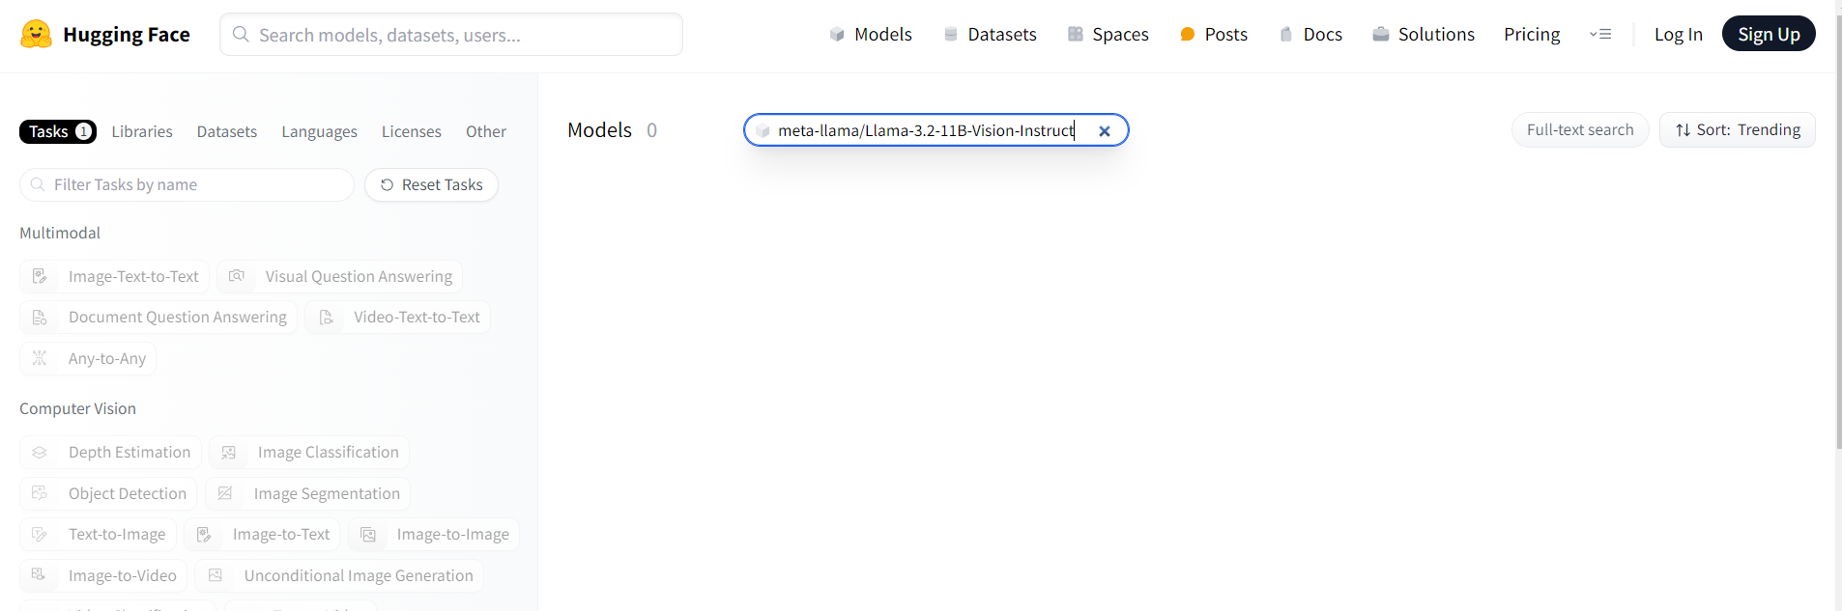Open the Sort: Trending dropdown
The height and width of the screenshot is (611, 1842).
point(1738,130)
